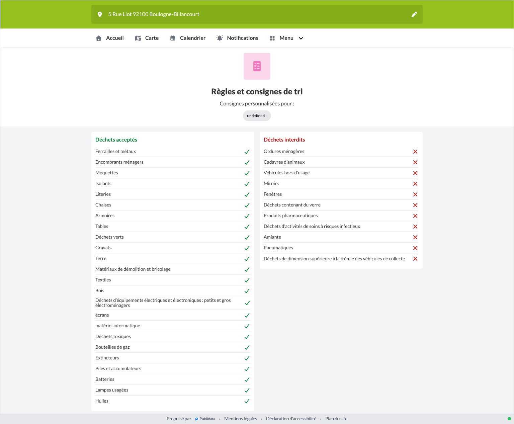The width and height of the screenshot is (514, 424).
Task: Click the green status dot in footer
Action: (509, 419)
